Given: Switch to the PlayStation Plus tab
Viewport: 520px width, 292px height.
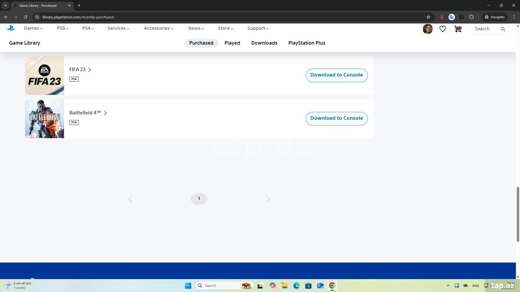Looking at the screenshot, I should (307, 43).
